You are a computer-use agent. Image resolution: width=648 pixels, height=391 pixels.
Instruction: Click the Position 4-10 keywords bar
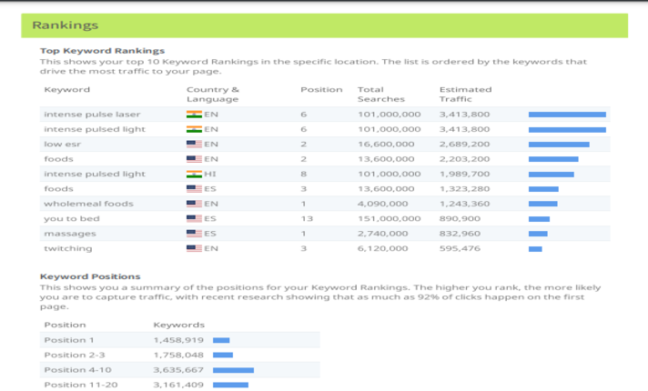coord(233,370)
